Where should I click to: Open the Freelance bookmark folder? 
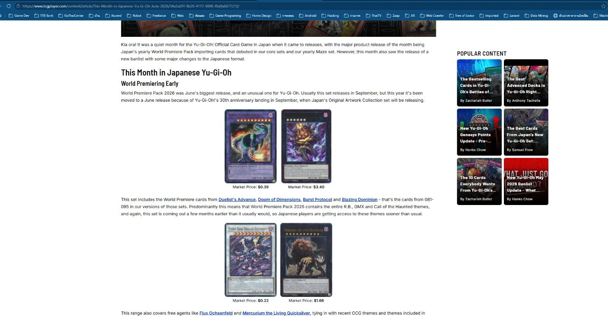156,16
